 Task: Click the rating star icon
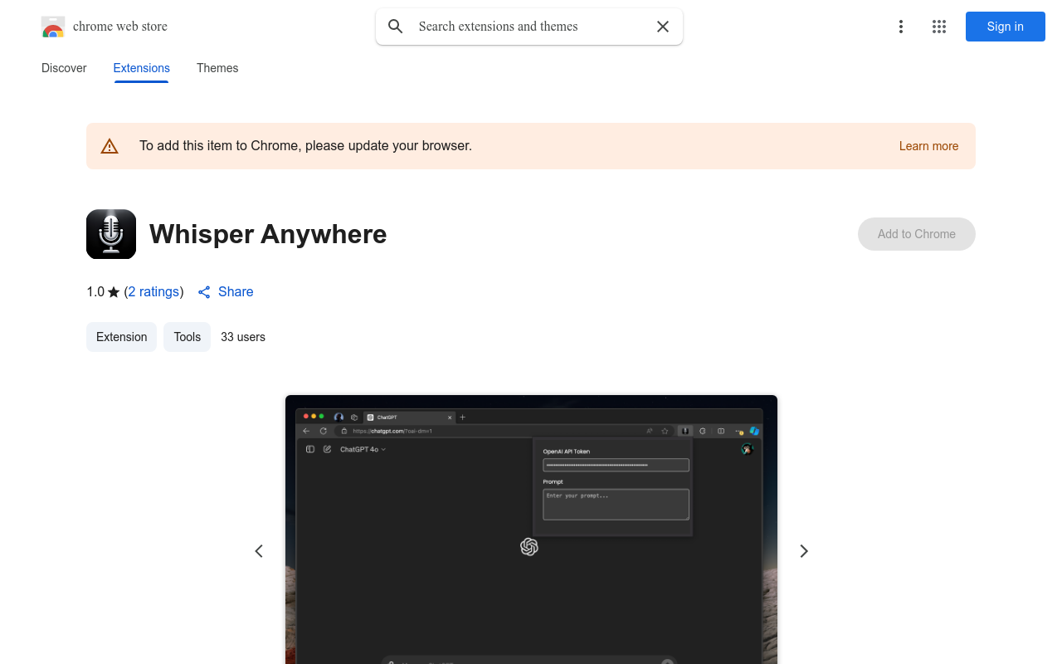click(x=114, y=292)
